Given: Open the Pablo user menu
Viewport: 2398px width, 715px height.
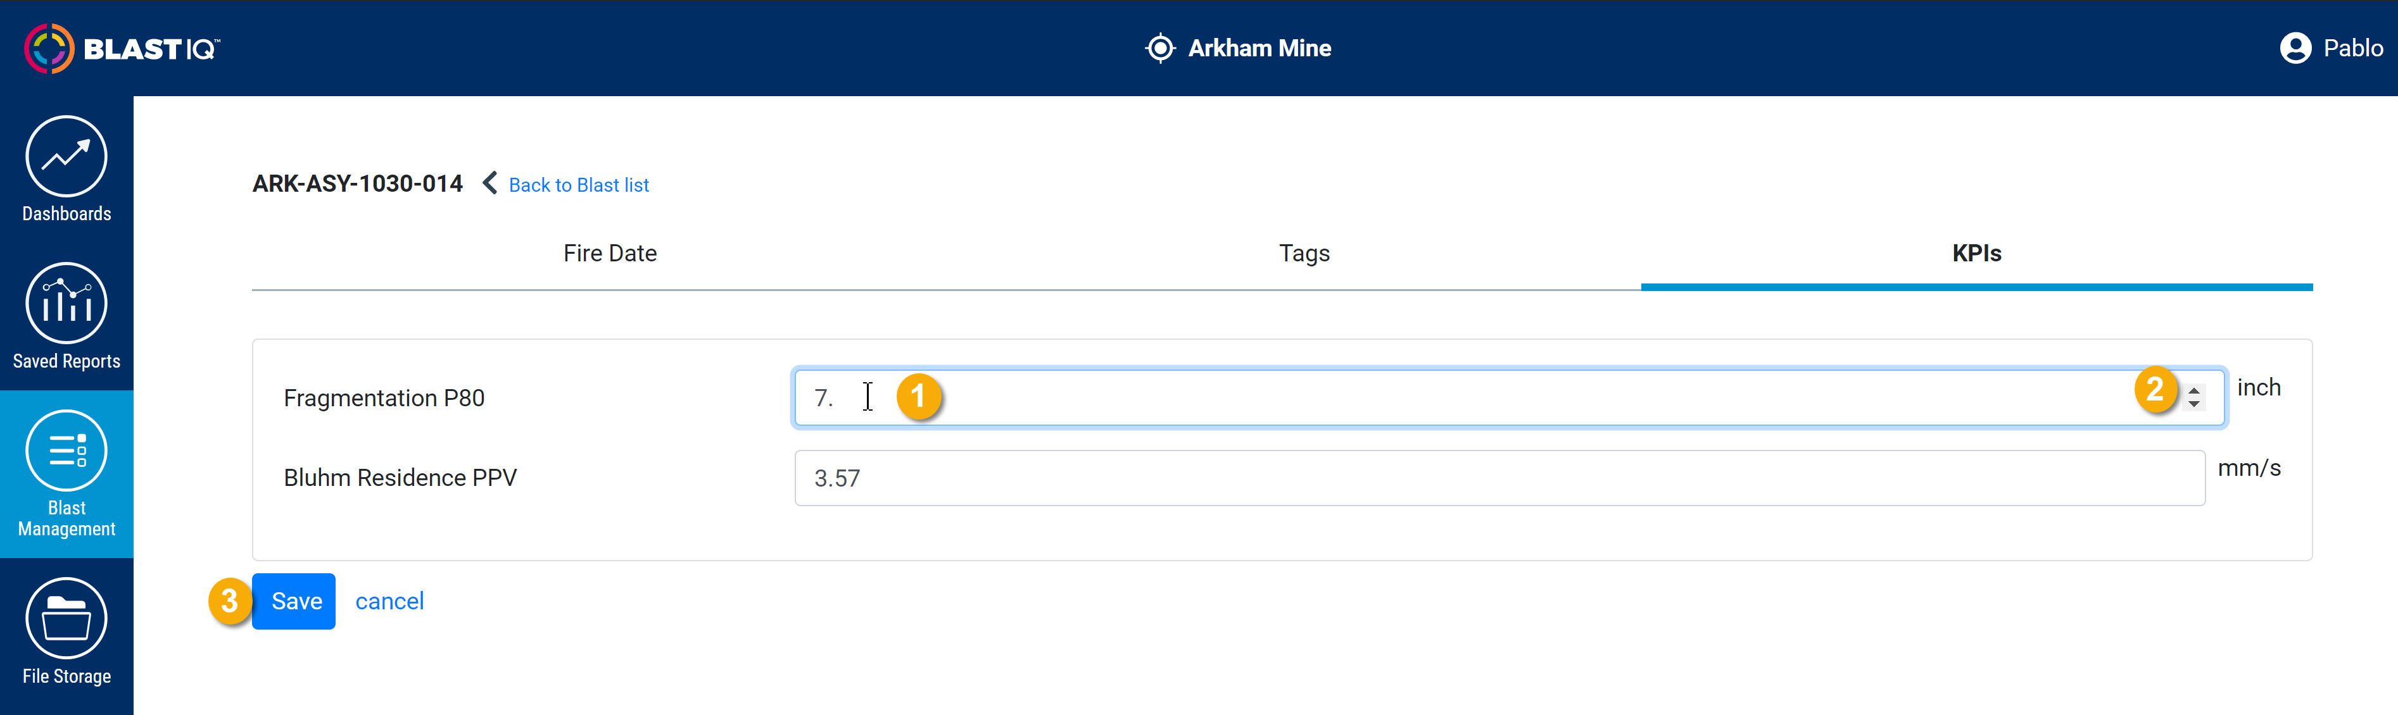Looking at the screenshot, I should [x=2332, y=48].
